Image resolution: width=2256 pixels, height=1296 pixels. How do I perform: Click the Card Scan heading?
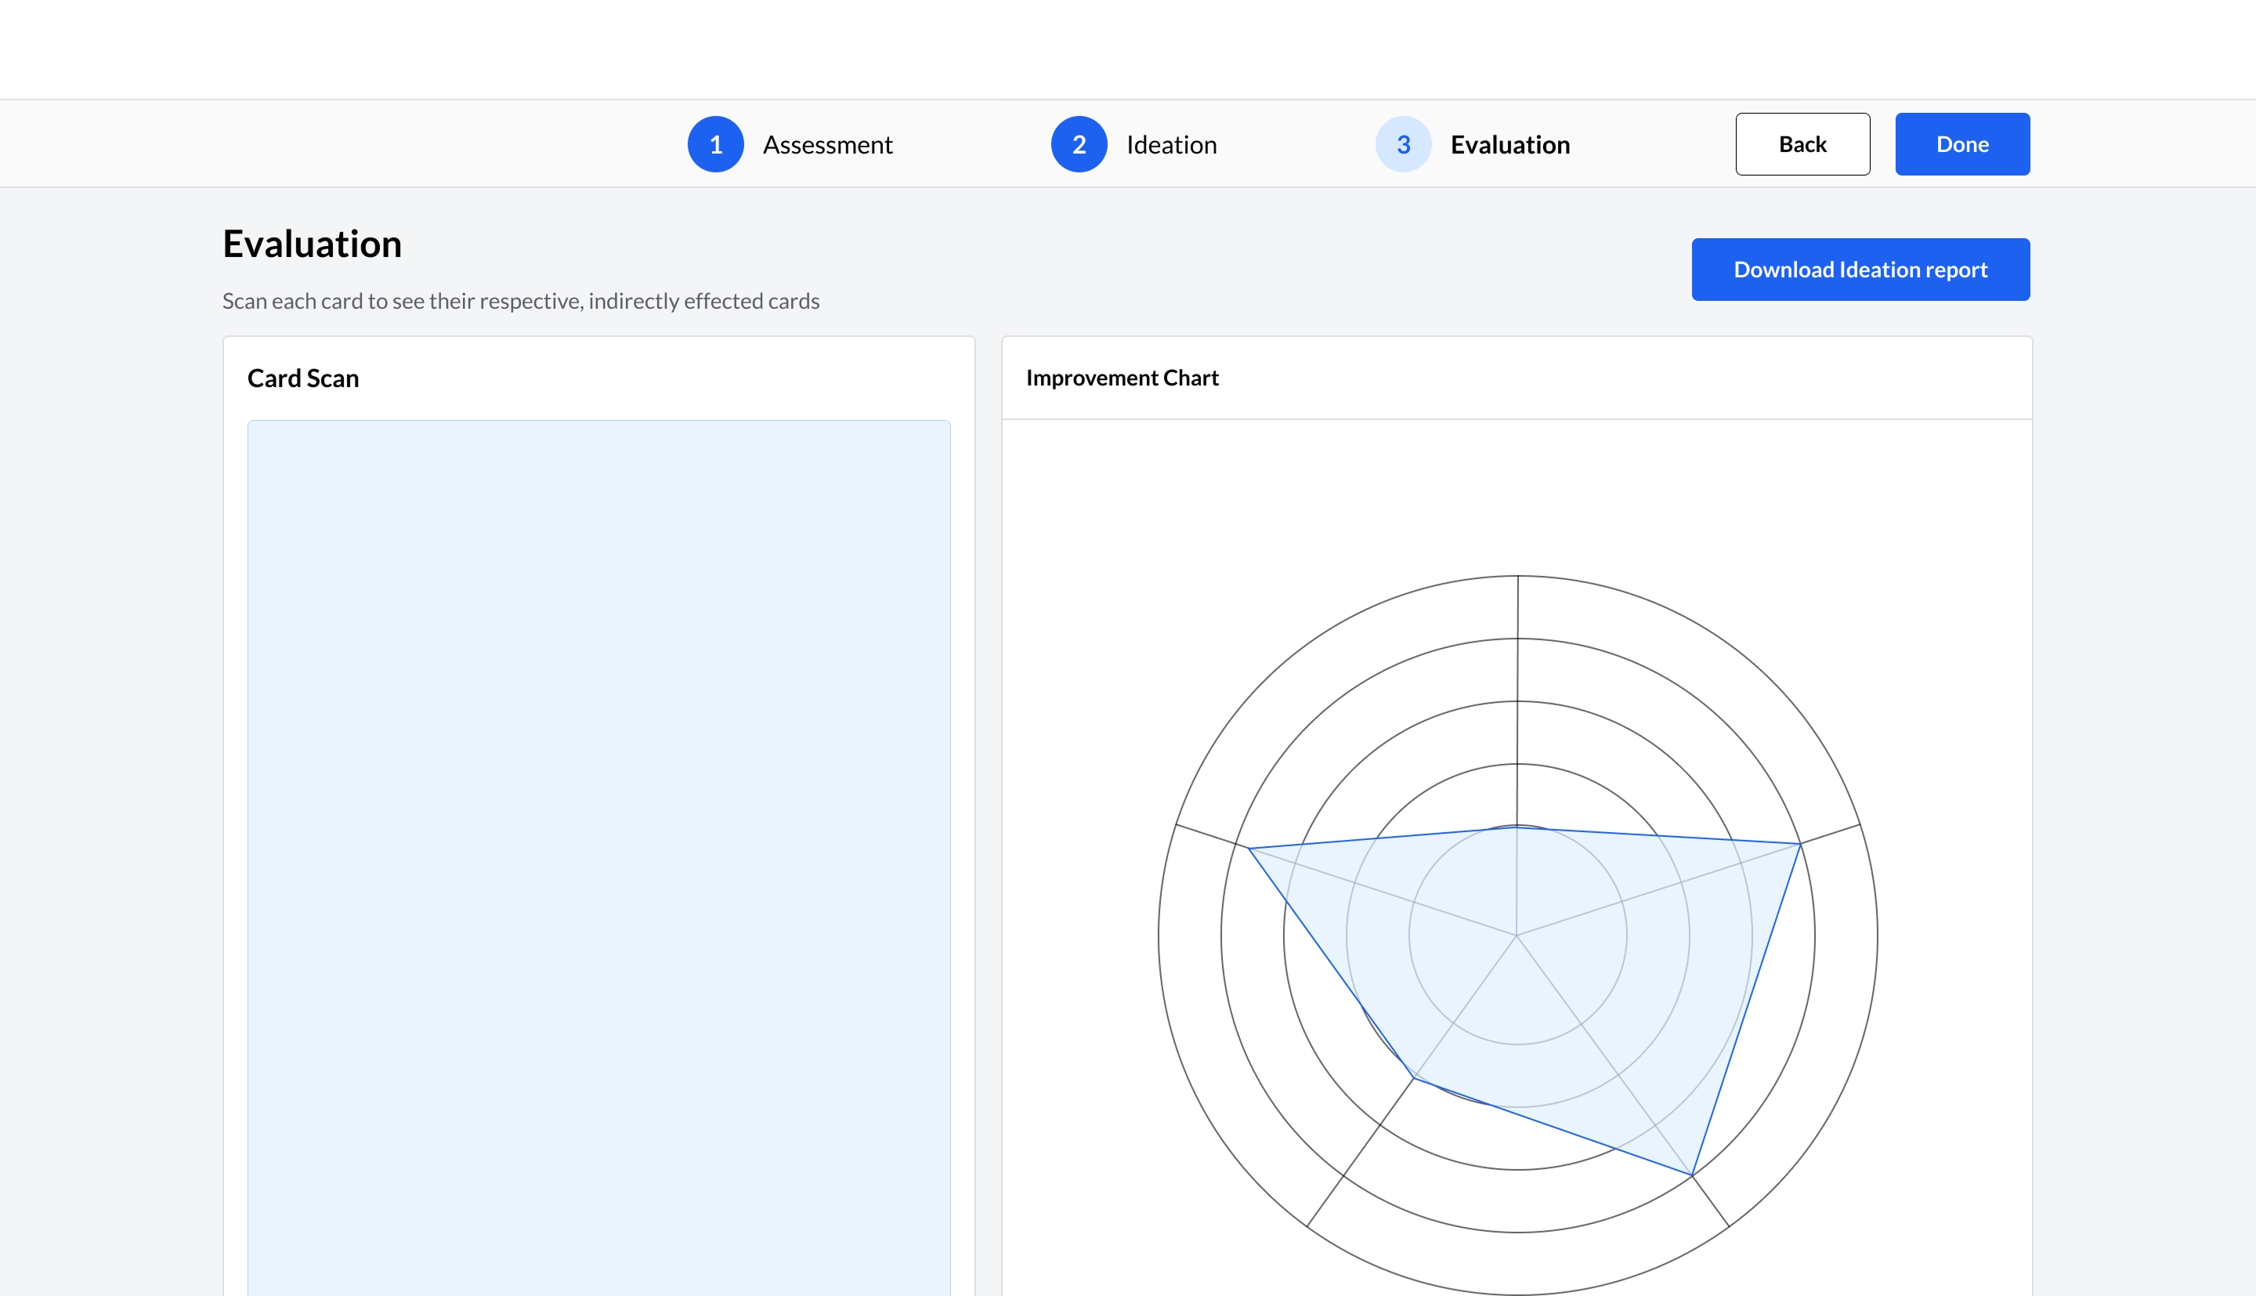point(302,378)
